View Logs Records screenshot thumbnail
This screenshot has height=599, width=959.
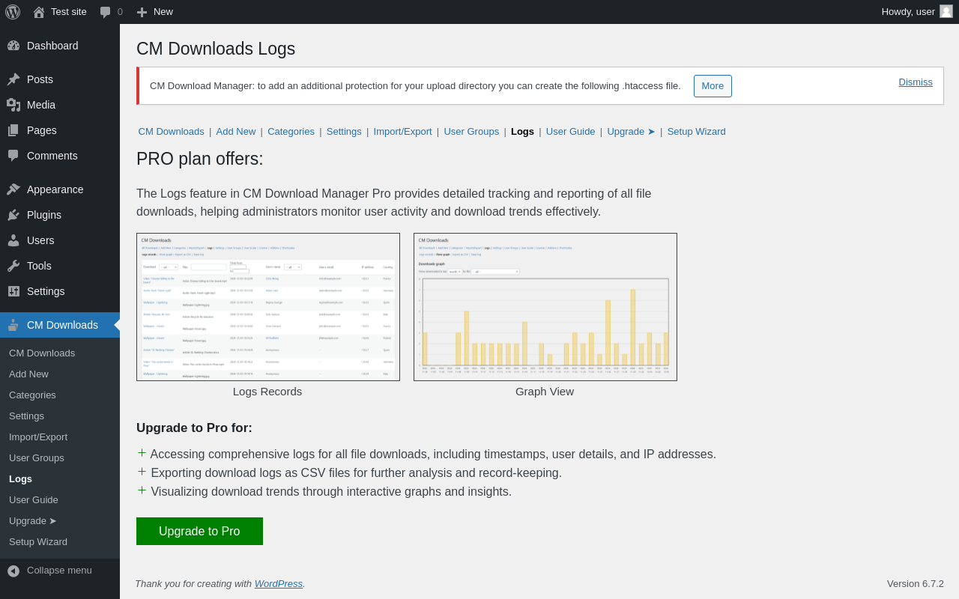(268, 307)
